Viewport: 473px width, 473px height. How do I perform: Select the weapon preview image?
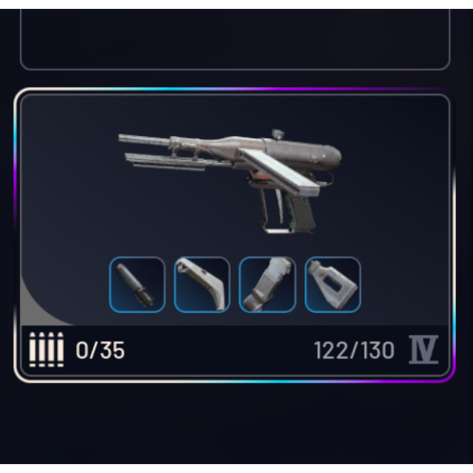(230, 181)
